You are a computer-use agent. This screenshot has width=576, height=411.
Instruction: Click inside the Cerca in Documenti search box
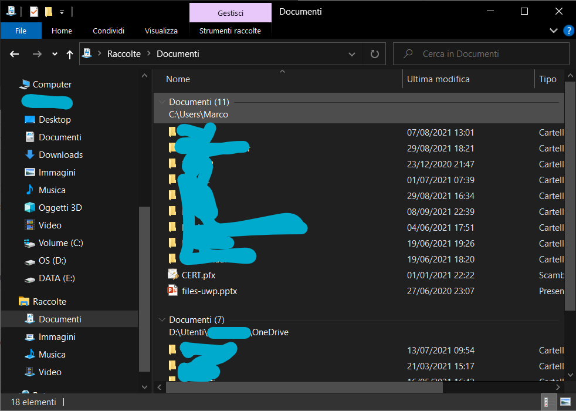(481, 53)
